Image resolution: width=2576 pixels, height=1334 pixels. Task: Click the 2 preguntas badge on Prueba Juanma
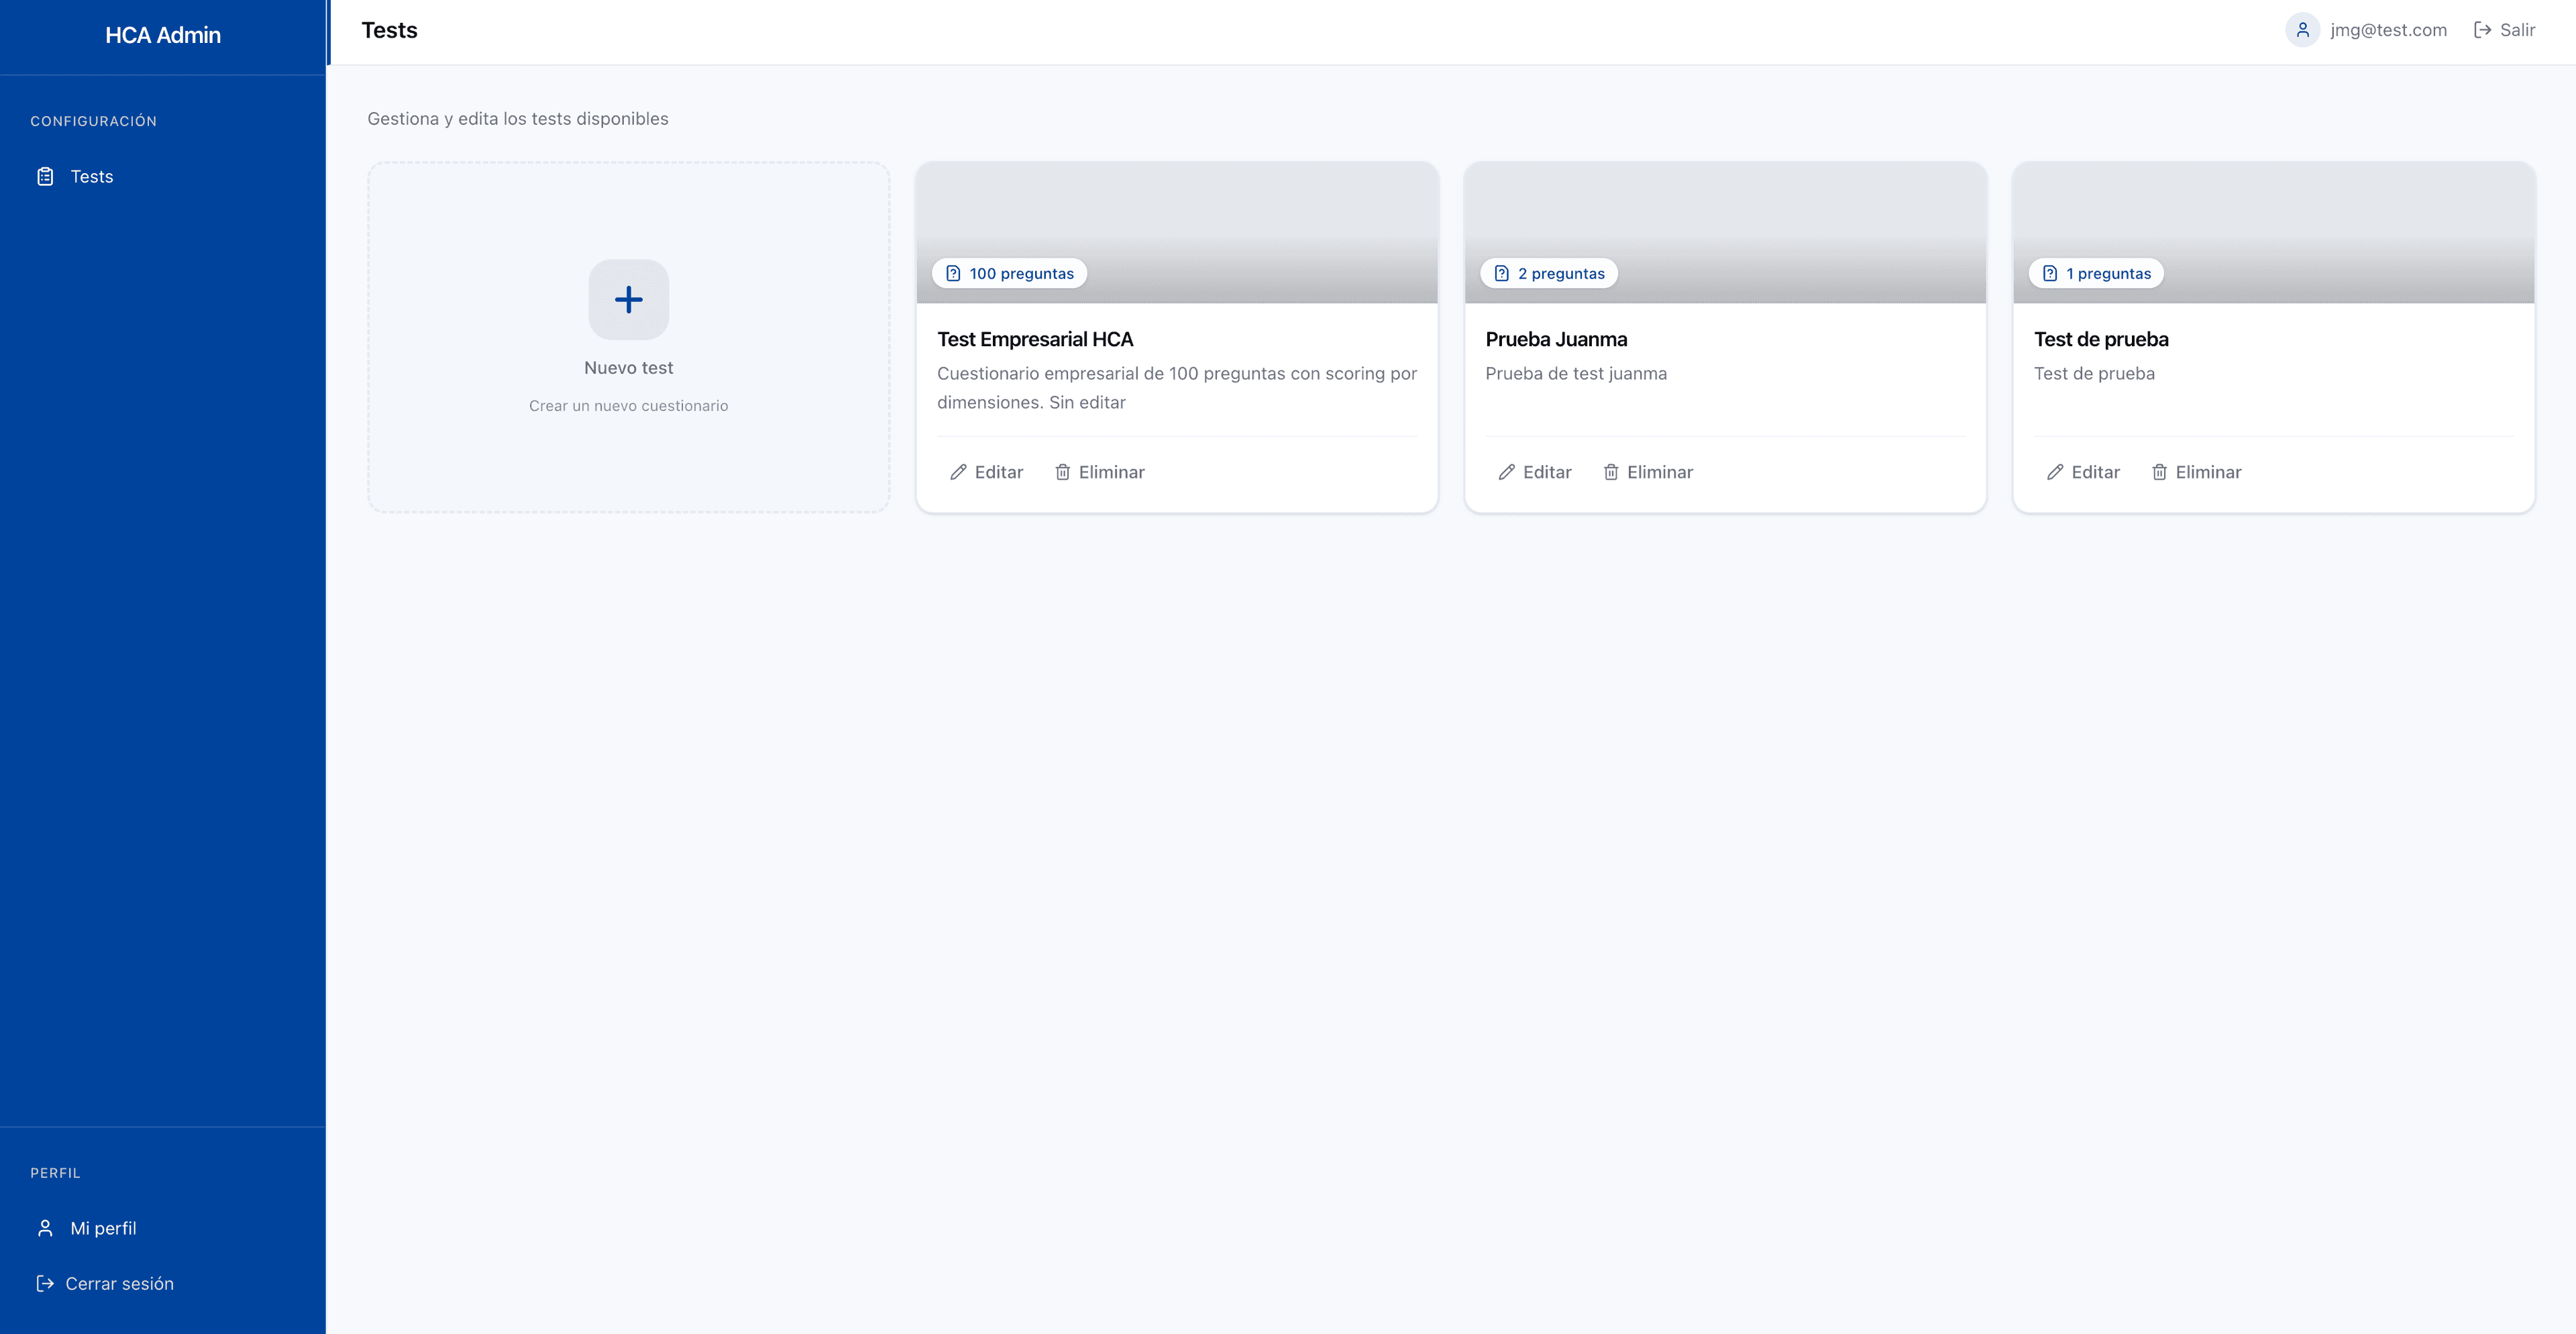tap(1549, 272)
